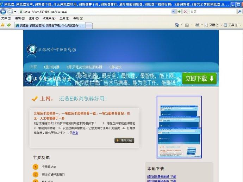Click the 详细介绍 button

[x=124, y=140]
